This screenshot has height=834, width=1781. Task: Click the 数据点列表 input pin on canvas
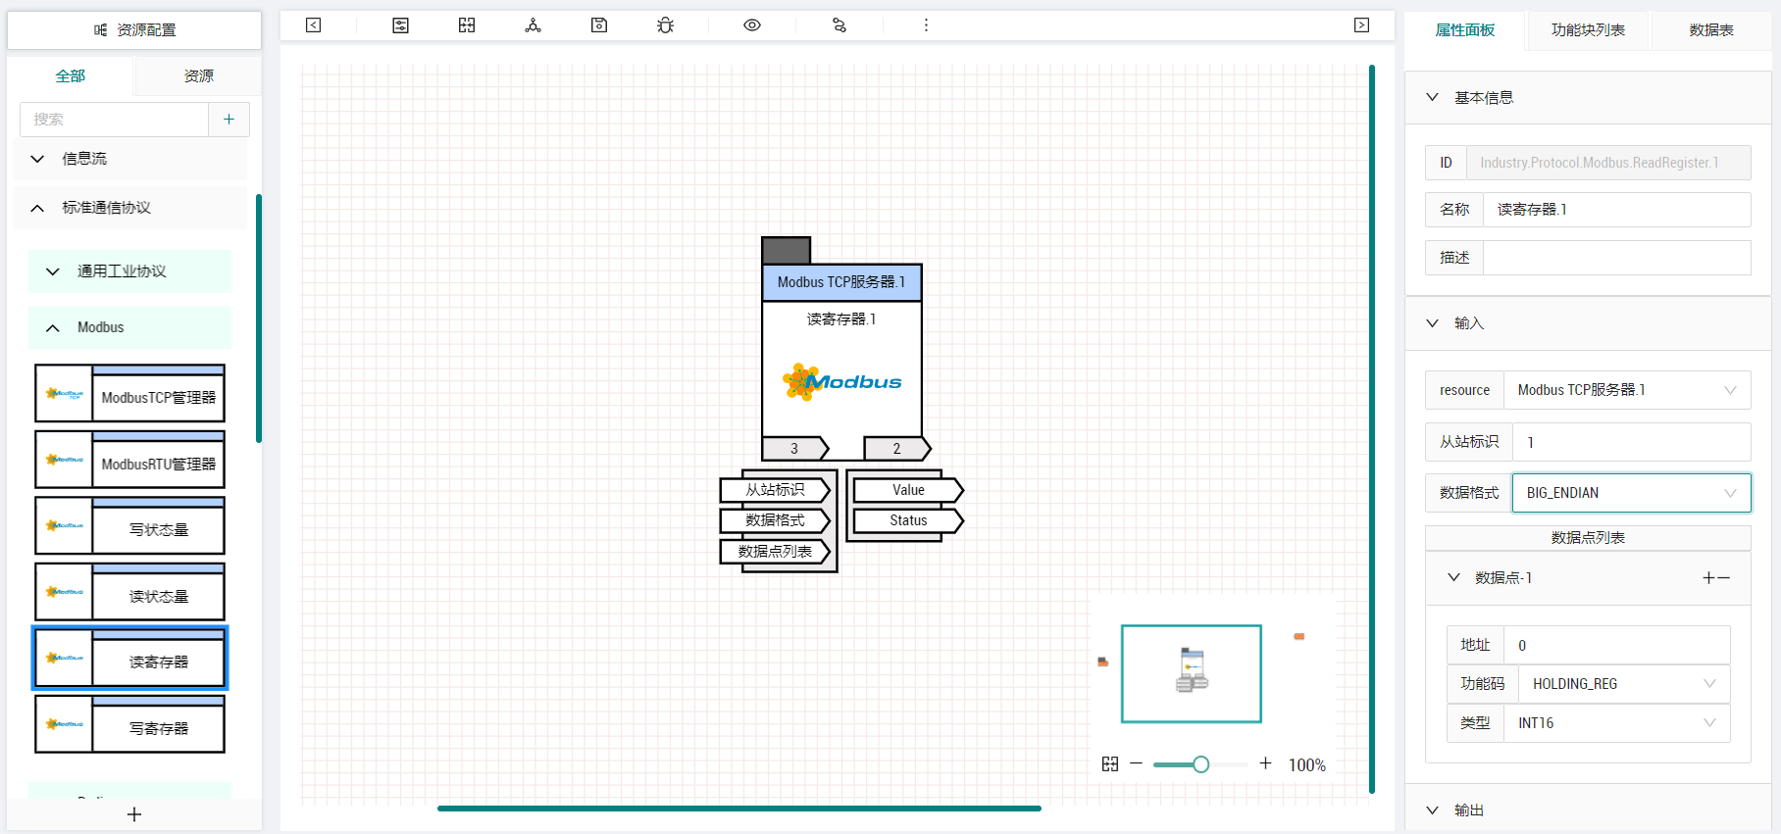[x=775, y=552]
